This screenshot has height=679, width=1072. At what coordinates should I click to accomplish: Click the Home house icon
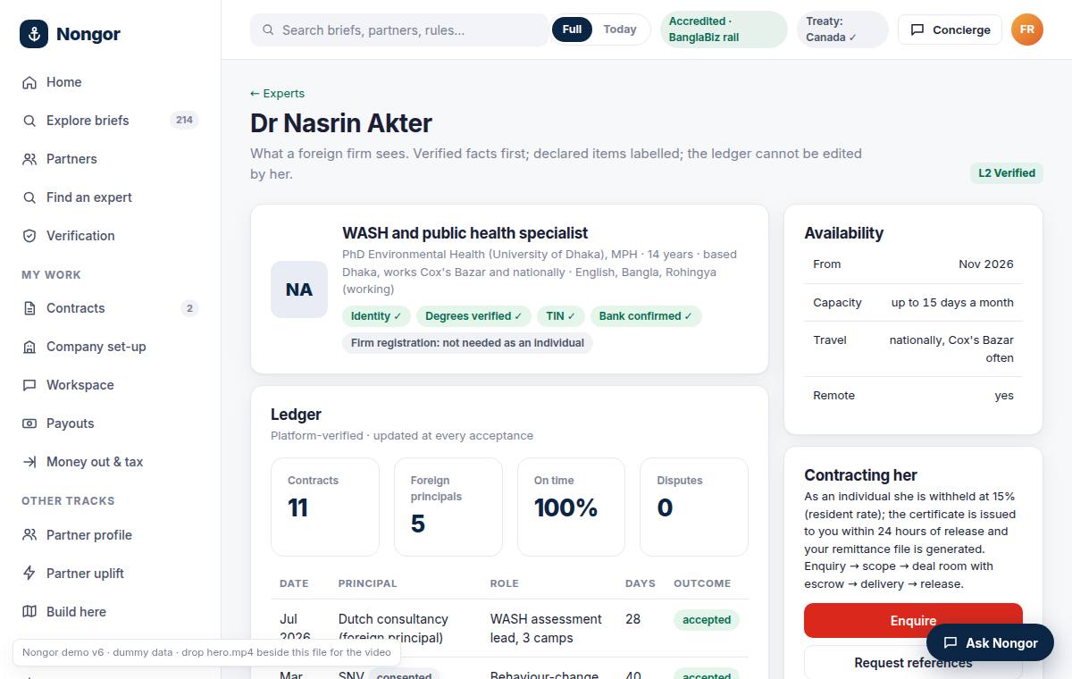29,82
